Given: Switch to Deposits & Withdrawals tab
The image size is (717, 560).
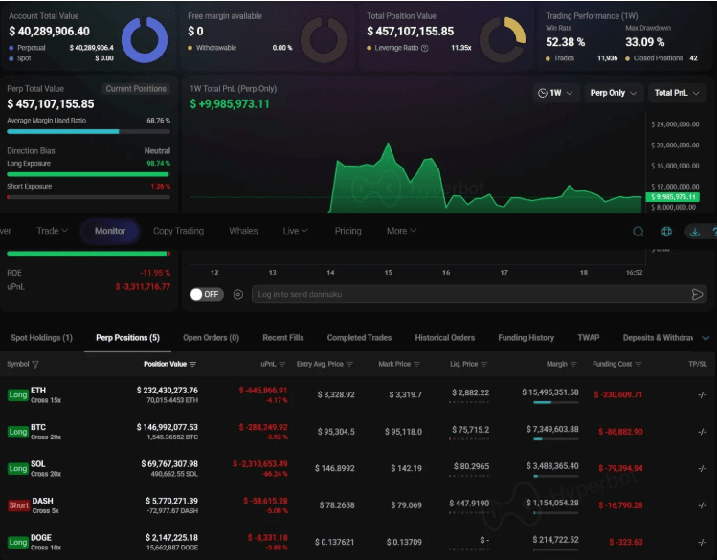Looking at the screenshot, I should pos(658,338).
